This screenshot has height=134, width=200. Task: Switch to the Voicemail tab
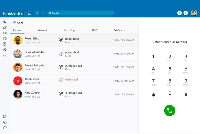(x=42, y=30)
